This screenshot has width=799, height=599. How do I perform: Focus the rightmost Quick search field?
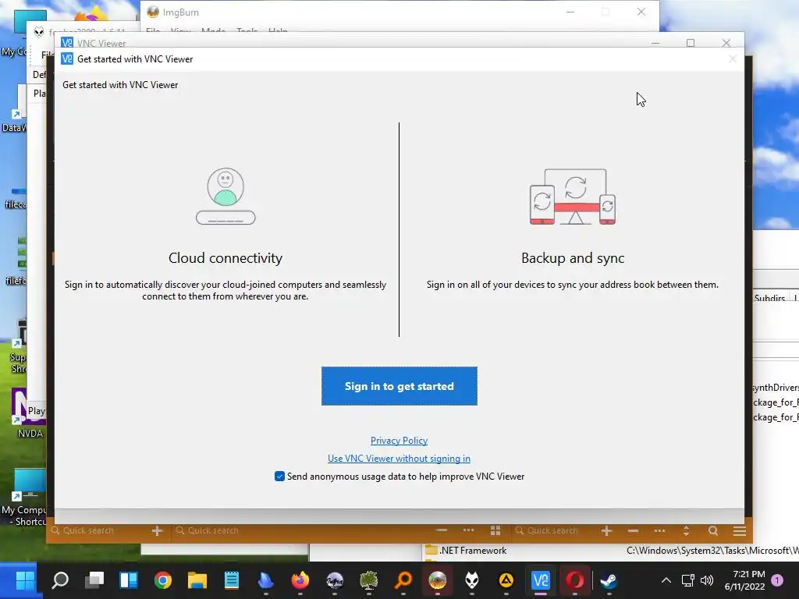click(554, 530)
